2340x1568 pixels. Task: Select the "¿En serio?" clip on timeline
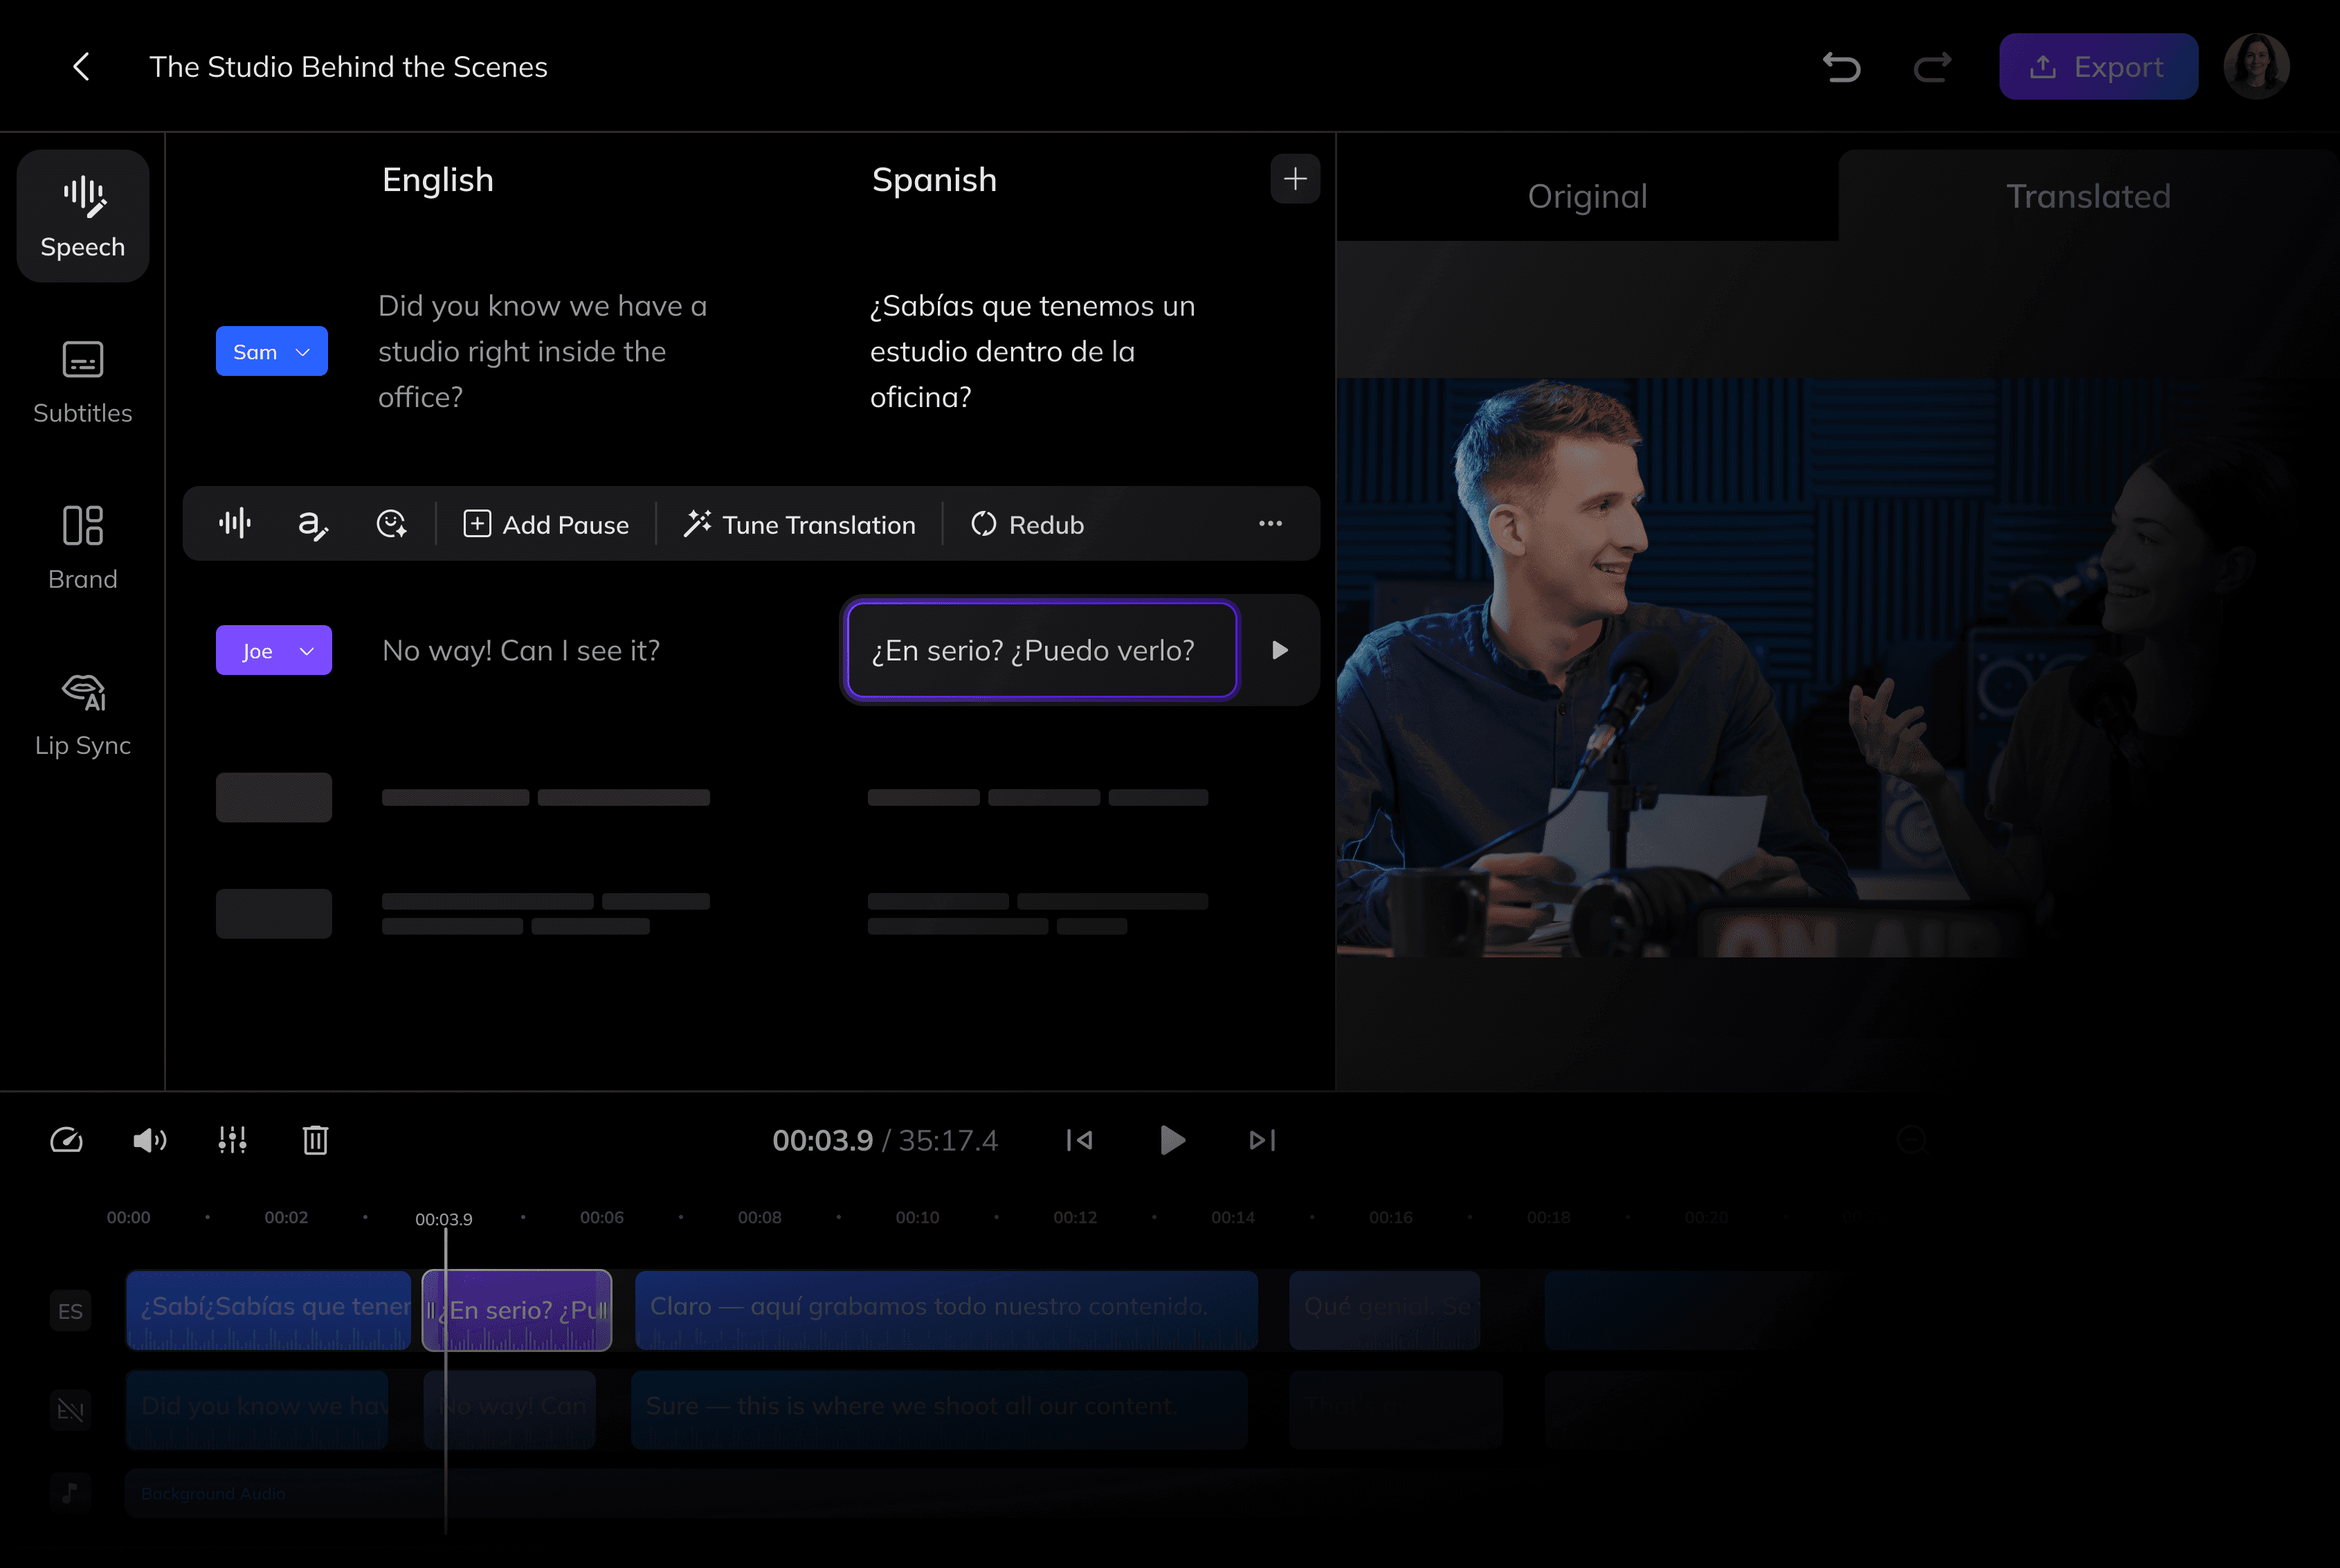[517, 1310]
